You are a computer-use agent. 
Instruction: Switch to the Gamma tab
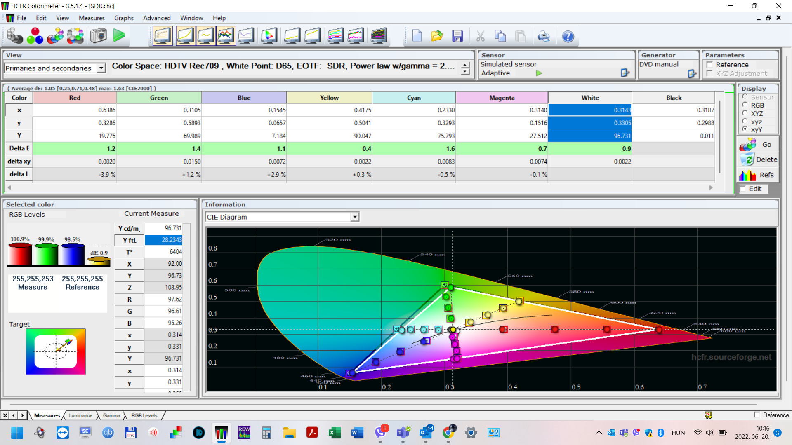click(x=111, y=415)
